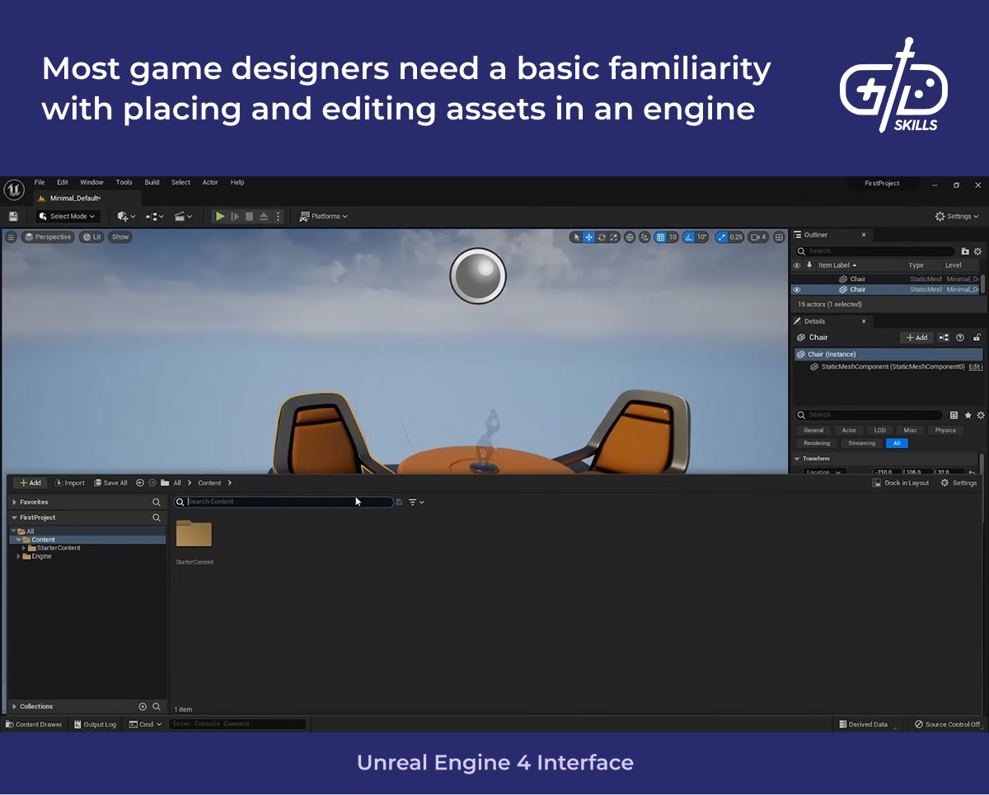Click the Import button in Content Drawer
This screenshot has width=989, height=795.
(70, 483)
